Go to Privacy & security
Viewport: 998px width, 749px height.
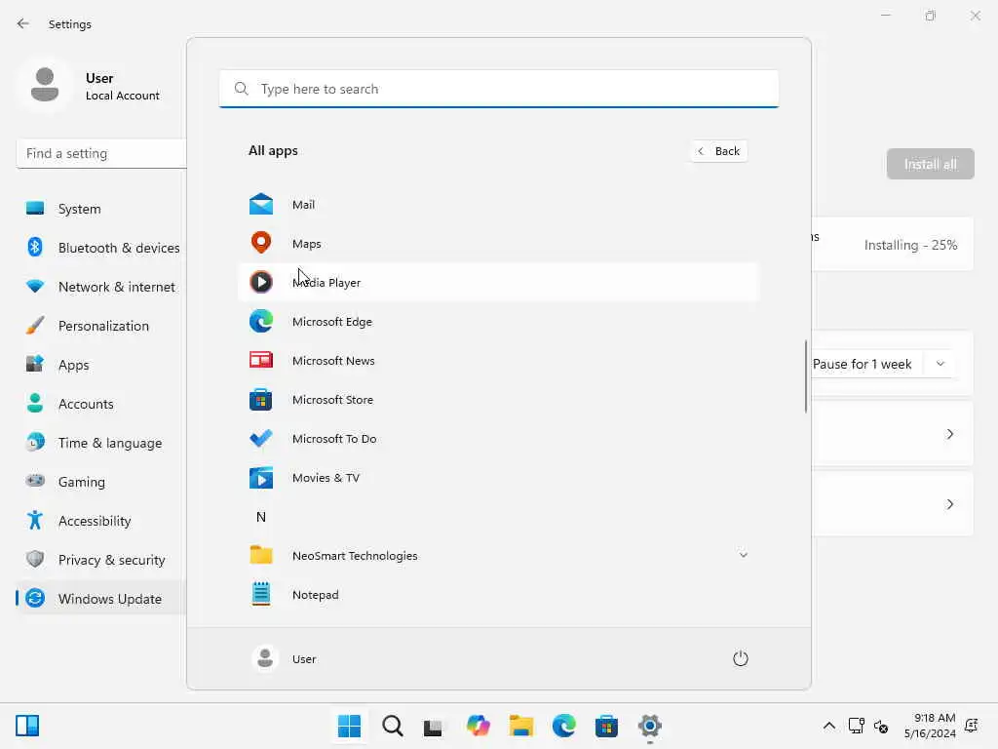[x=101, y=560]
